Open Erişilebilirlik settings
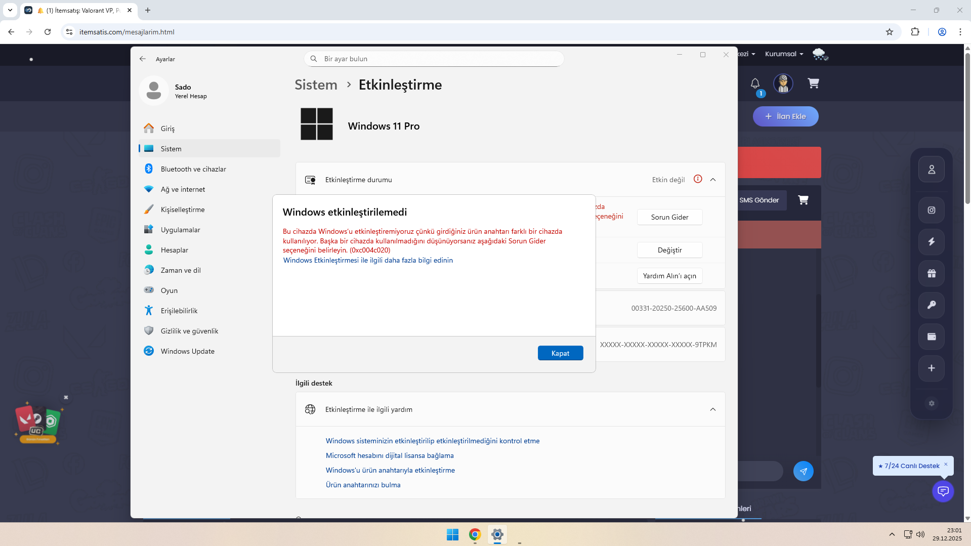The width and height of the screenshot is (971, 546). point(209,311)
